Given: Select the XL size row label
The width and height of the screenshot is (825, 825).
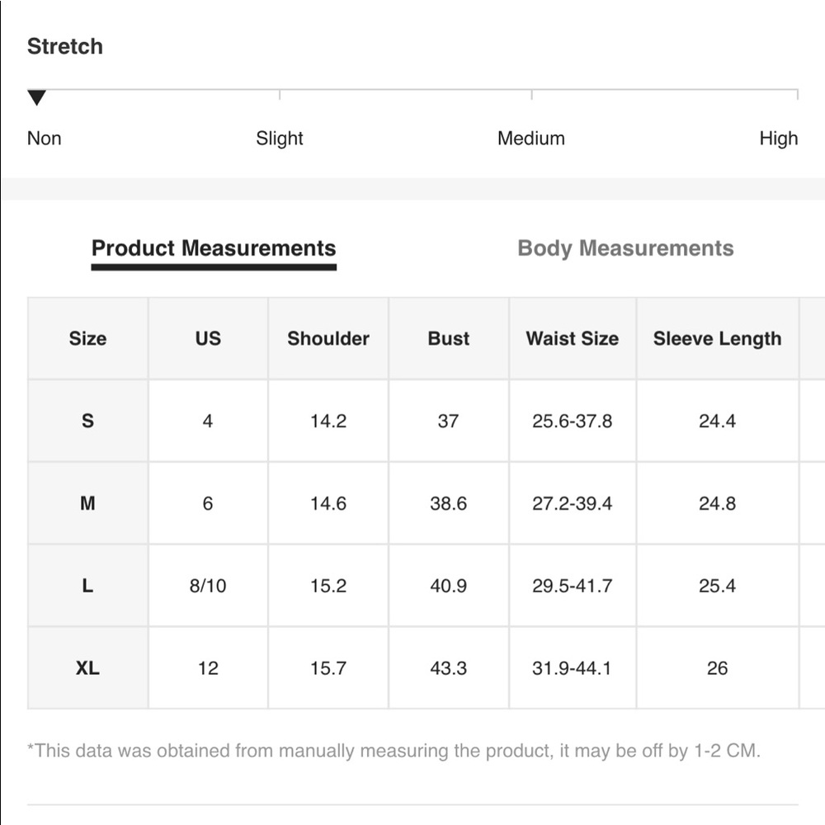Looking at the screenshot, I should (88, 668).
